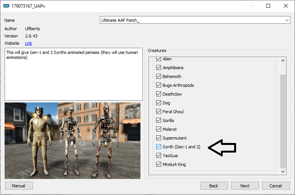Click the Creatures group label
The width and height of the screenshot is (295, 195).
(157, 50)
